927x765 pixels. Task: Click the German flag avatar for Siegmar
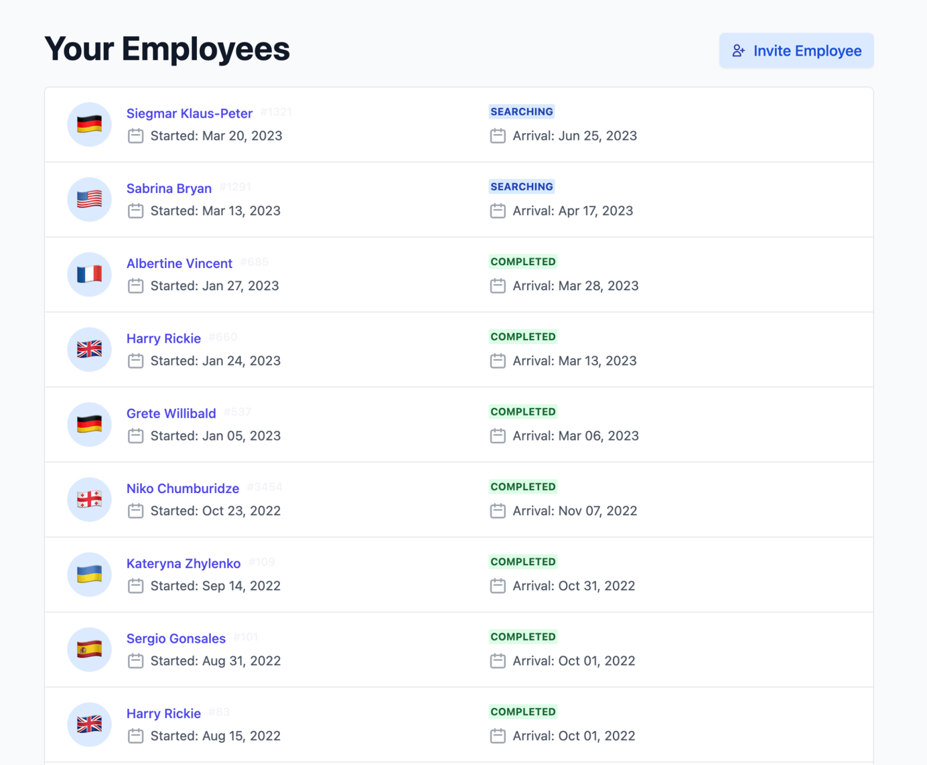tap(89, 125)
